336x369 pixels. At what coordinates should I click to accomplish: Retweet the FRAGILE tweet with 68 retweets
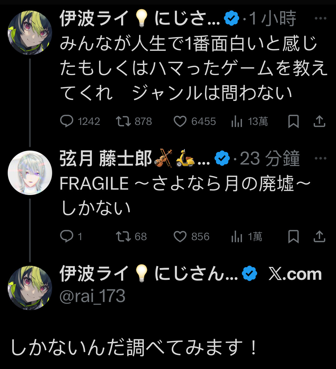click(123, 236)
